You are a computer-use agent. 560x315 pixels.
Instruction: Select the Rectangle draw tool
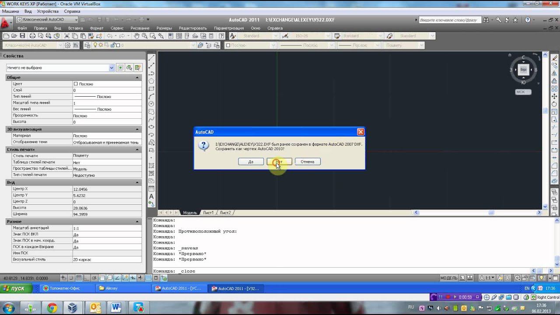click(151, 88)
